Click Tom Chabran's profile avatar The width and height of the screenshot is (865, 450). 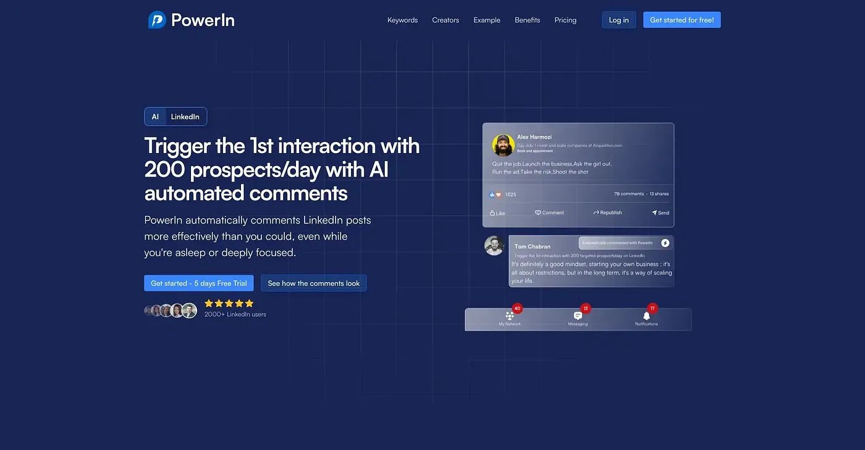click(494, 245)
